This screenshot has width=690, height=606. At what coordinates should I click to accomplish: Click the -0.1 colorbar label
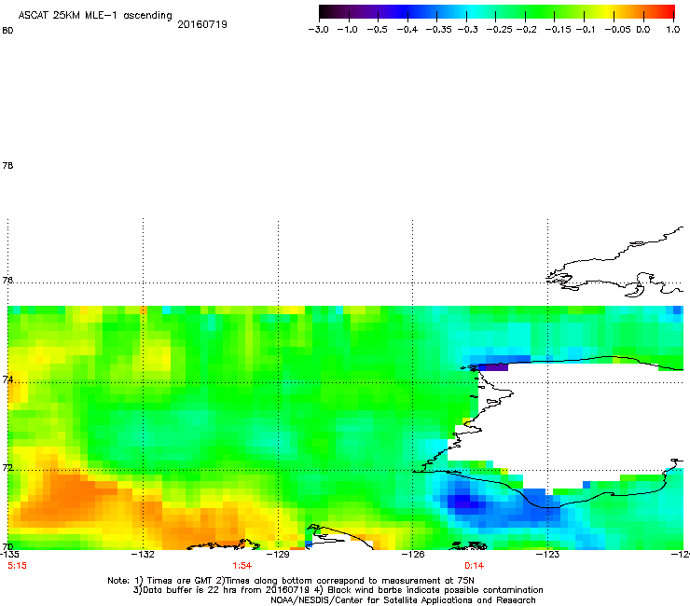tap(586, 30)
